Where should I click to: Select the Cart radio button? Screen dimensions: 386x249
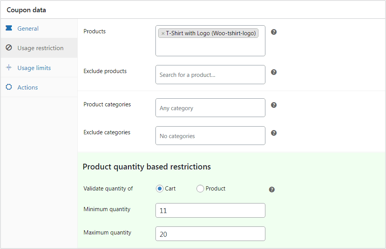pos(160,189)
